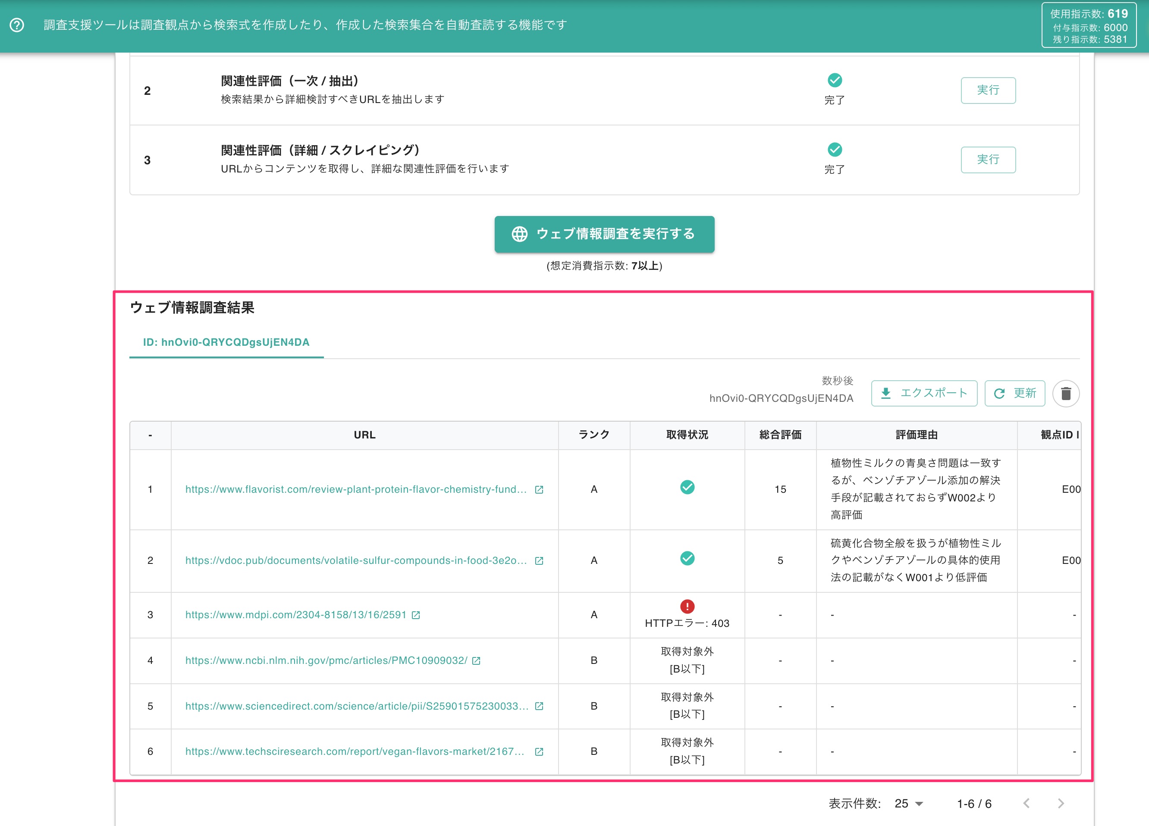Click the 評価理由 column header
The width and height of the screenshot is (1149, 826).
pyautogui.click(x=917, y=435)
